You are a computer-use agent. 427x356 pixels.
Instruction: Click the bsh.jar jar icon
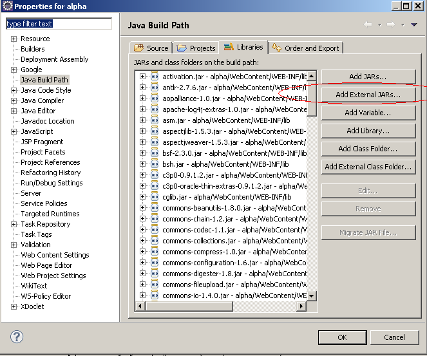155,164
